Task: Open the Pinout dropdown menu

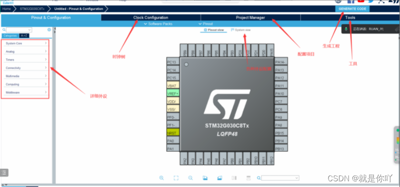Action: [206, 24]
